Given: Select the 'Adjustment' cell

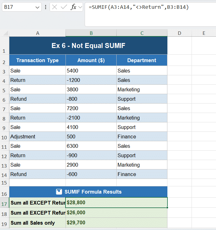Looking at the screenshot, I should pyautogui.click(x=38, y=136).
